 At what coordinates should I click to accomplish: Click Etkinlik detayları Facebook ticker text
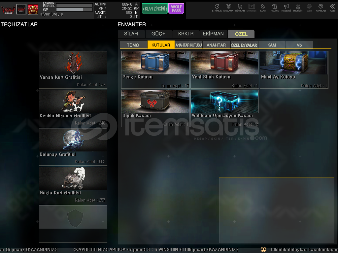(304, 249)
